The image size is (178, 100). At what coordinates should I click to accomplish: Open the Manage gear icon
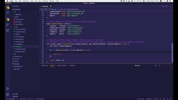tap(8, 94)
